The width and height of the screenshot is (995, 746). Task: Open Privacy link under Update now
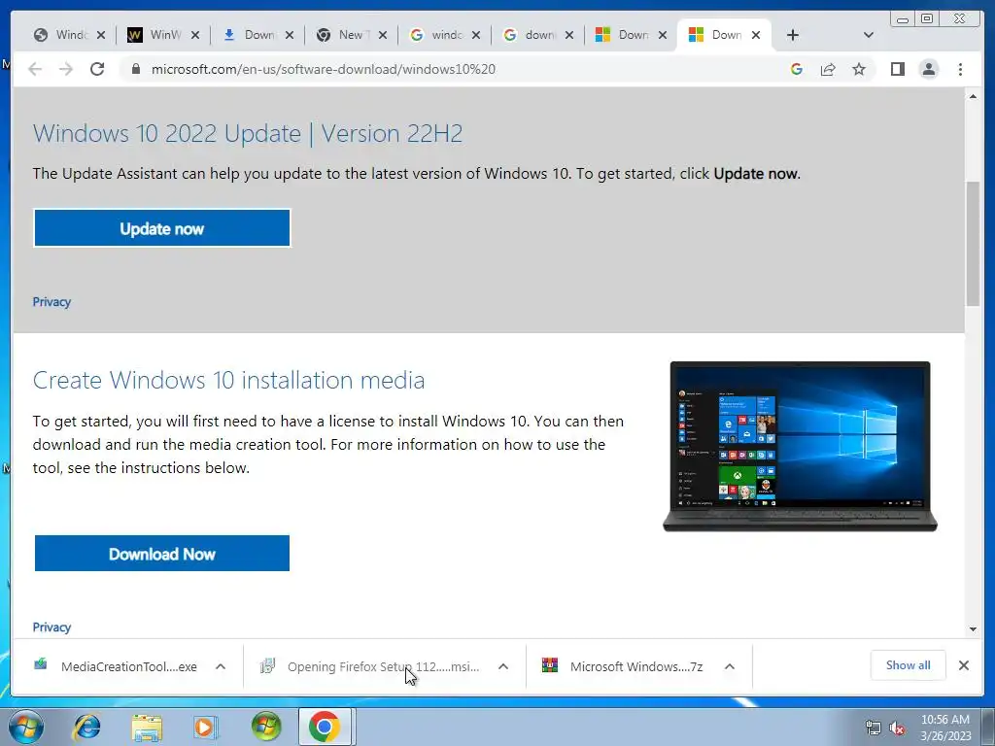tap(51, 302)
